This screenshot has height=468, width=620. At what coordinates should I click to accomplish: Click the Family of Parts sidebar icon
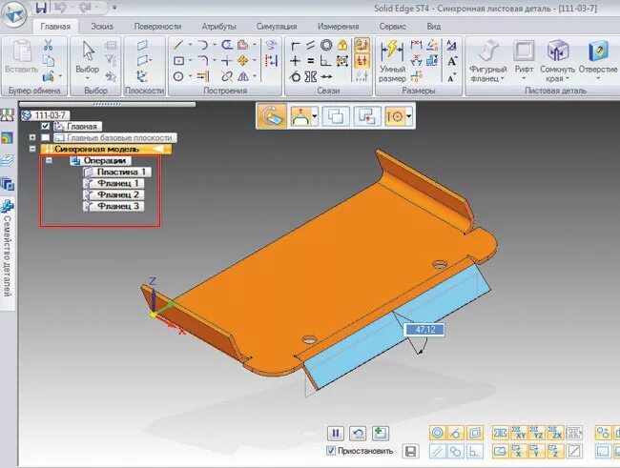tap(7, 206)
